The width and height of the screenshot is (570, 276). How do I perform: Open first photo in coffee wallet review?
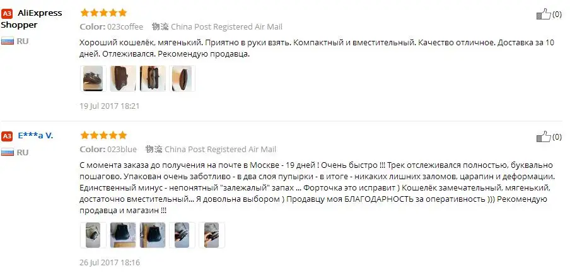tap(93, 79)
